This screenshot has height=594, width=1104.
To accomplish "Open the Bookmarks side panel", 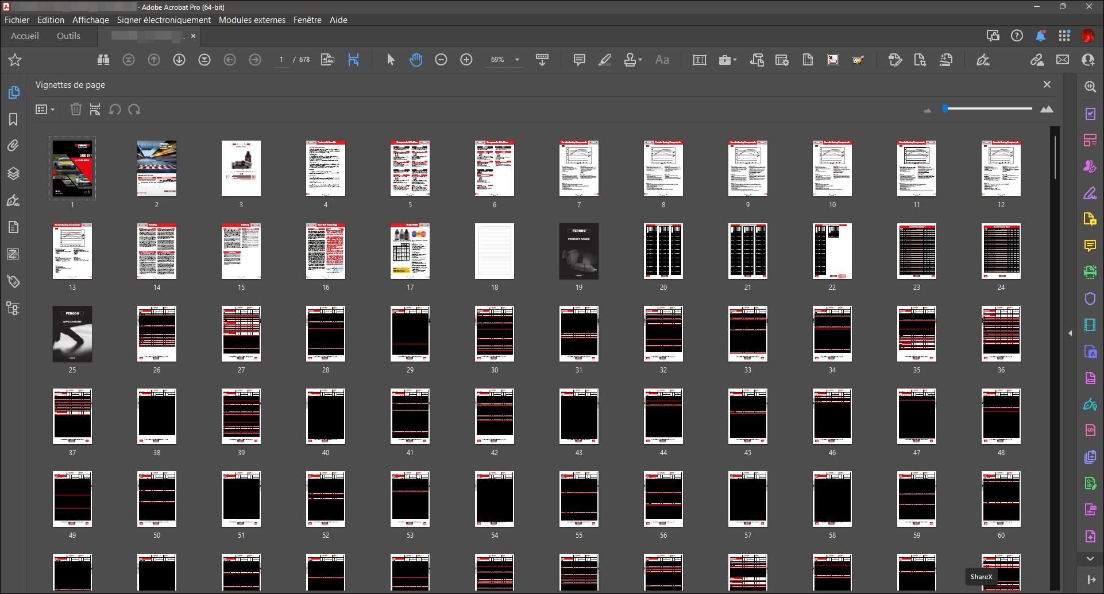I will (13, 119).
